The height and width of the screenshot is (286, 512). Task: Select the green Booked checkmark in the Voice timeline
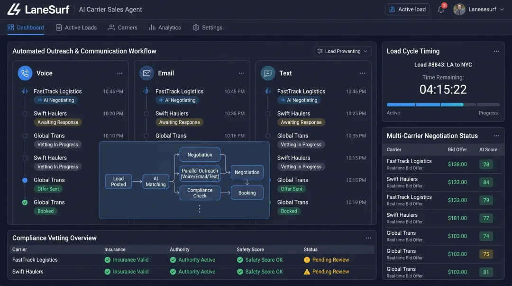[25, 203]
